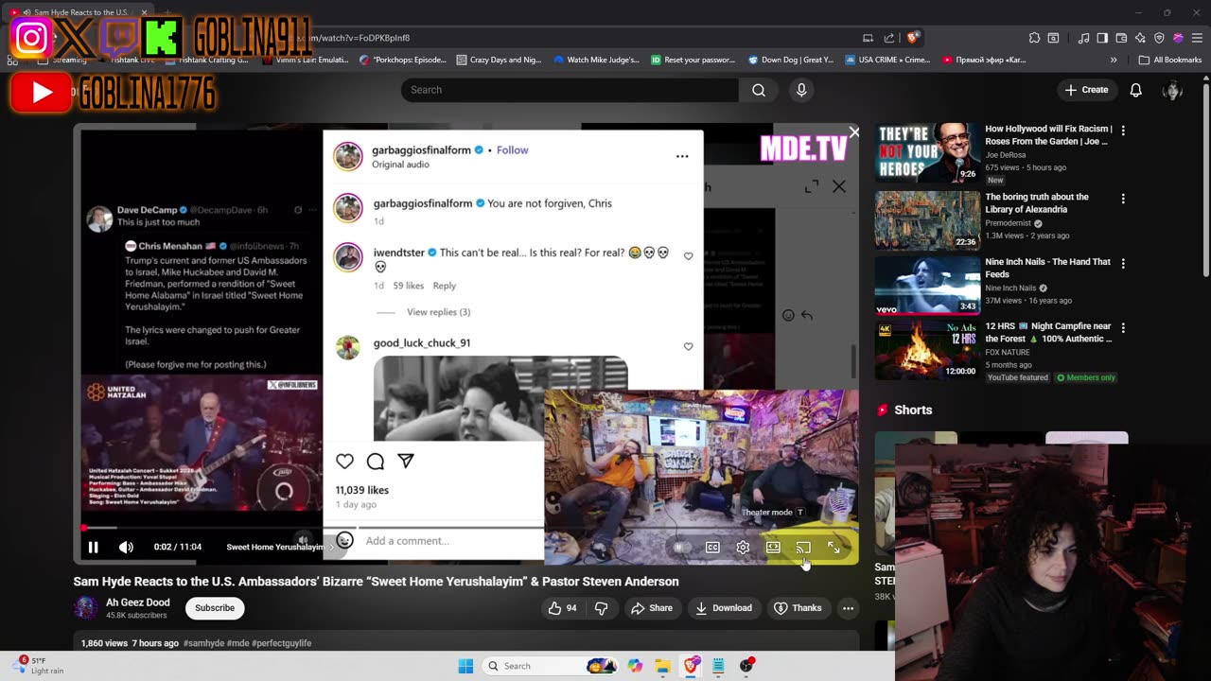Dislike the video with thumbs-down

click(601, 608)
